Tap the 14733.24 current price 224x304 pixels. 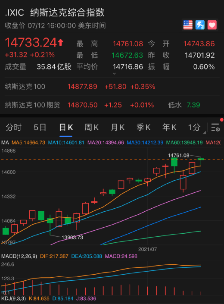(x=31, y=42)
